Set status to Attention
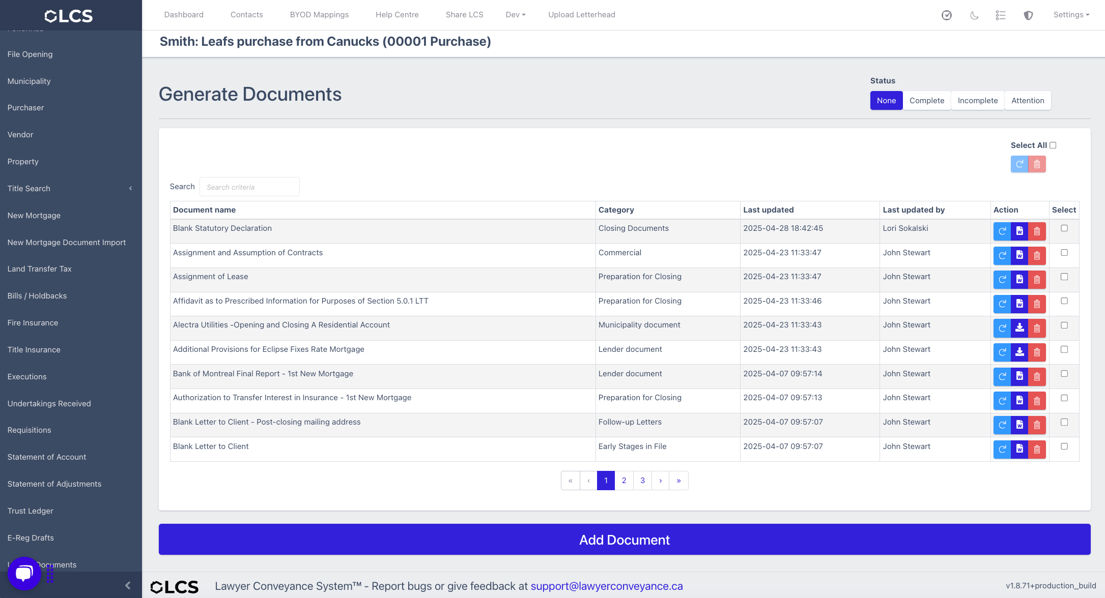The image size is (1105, 598). [1028, 101]
